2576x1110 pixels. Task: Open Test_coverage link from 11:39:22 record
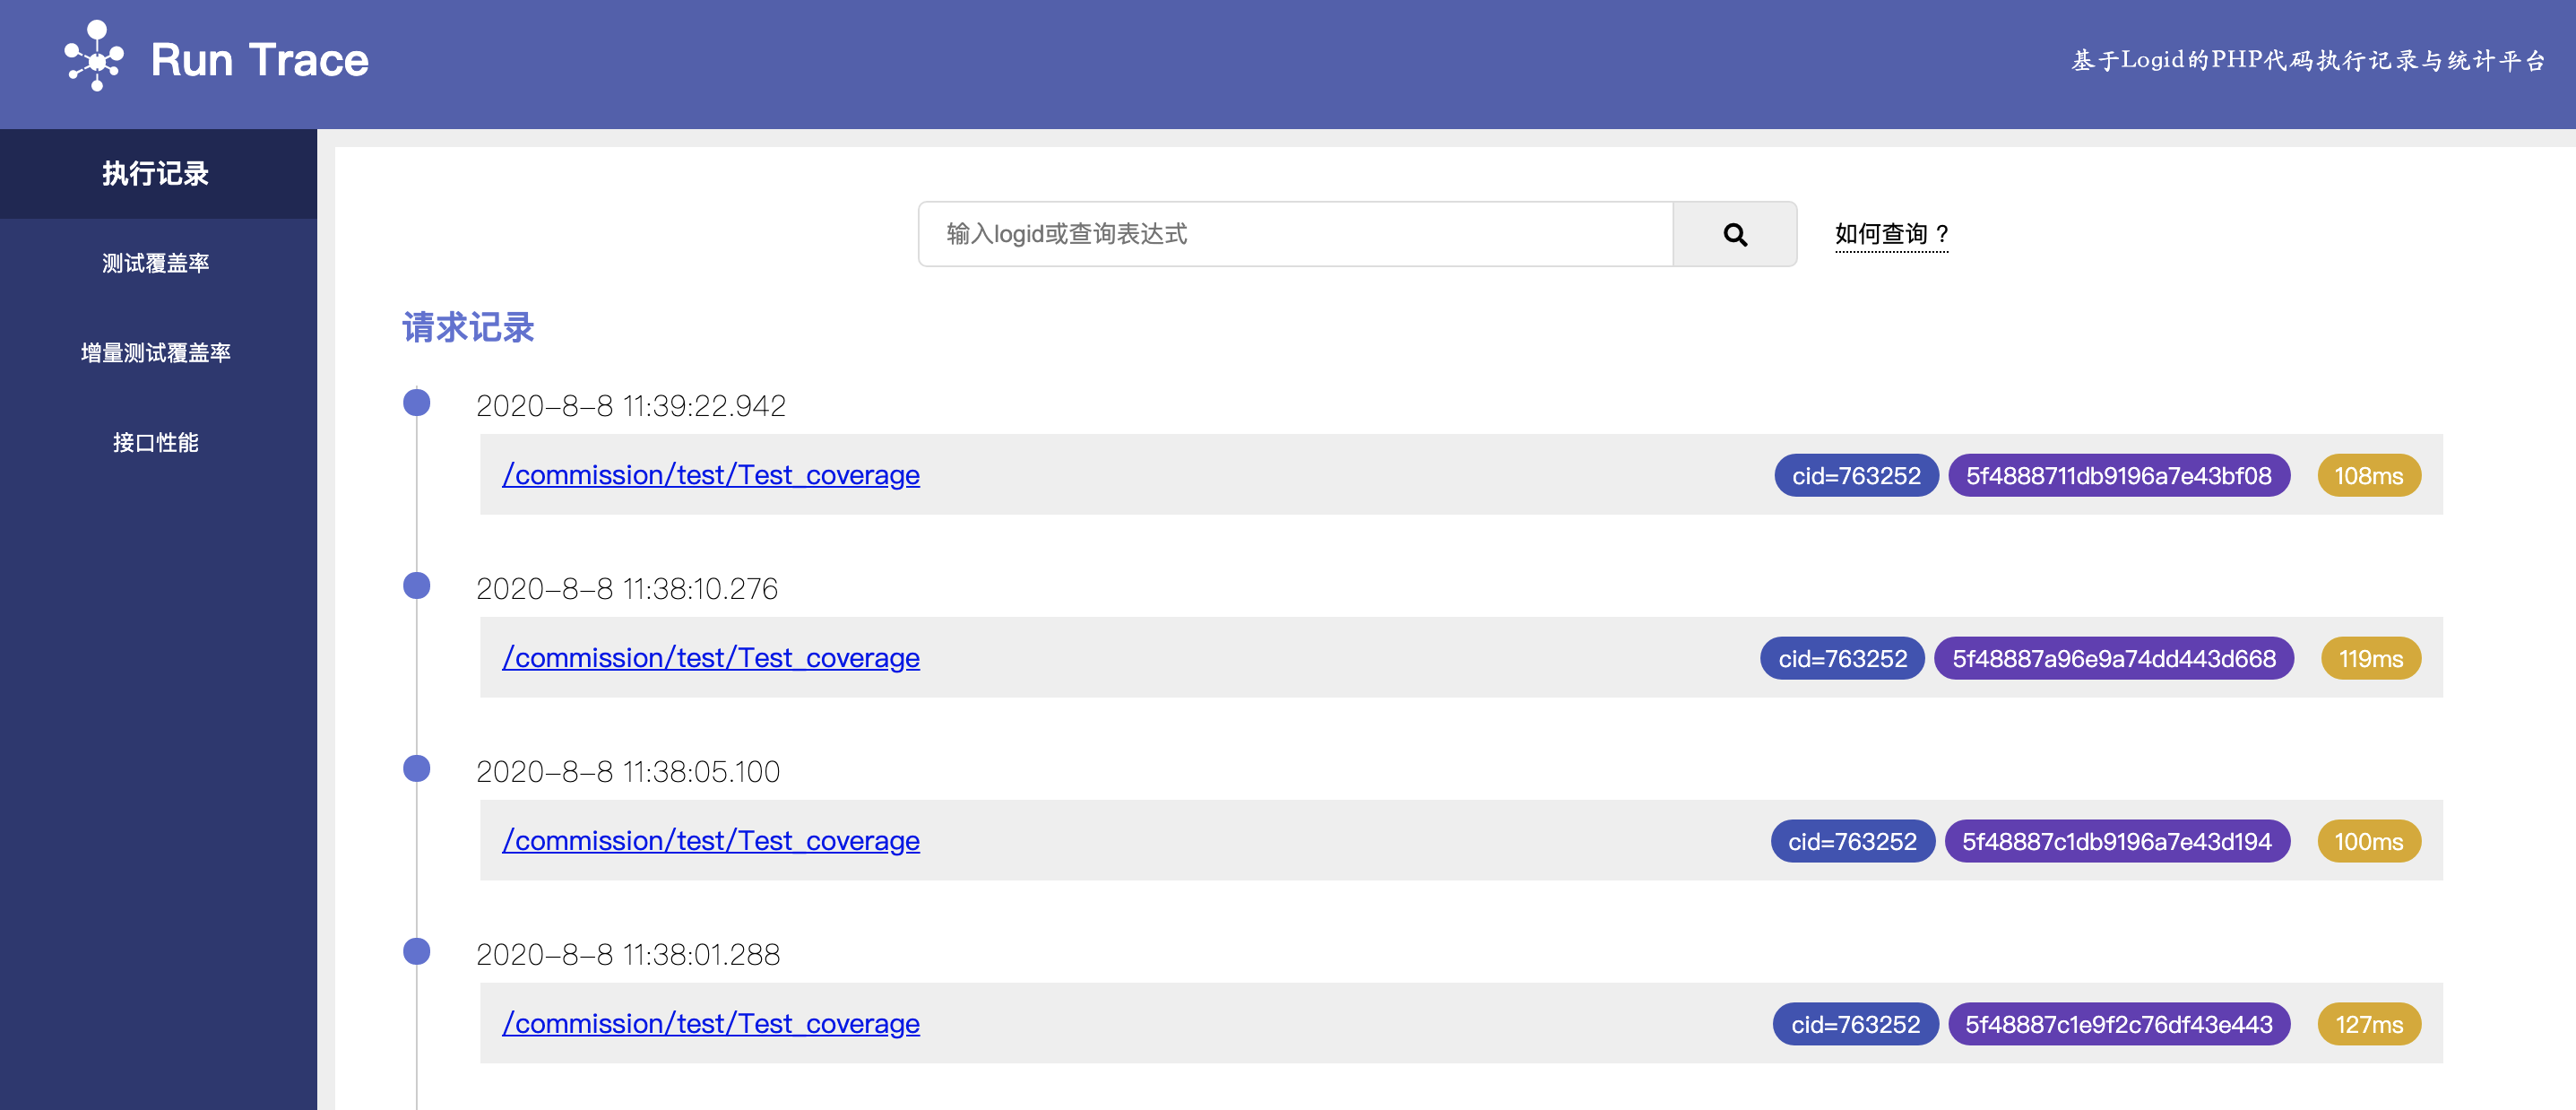pyautogui.click(x=710, y=475)
